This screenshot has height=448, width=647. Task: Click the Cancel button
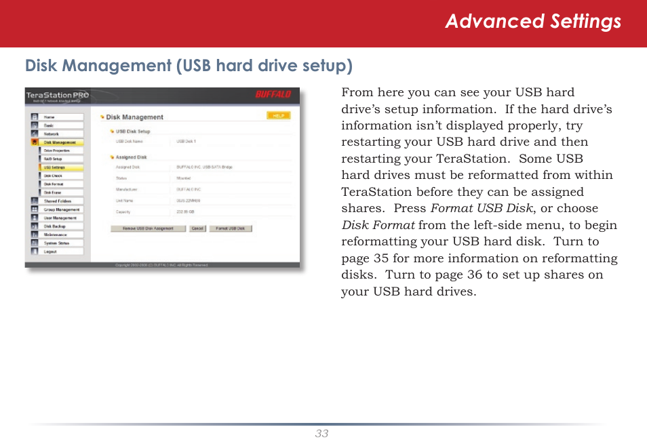(197, 228)
